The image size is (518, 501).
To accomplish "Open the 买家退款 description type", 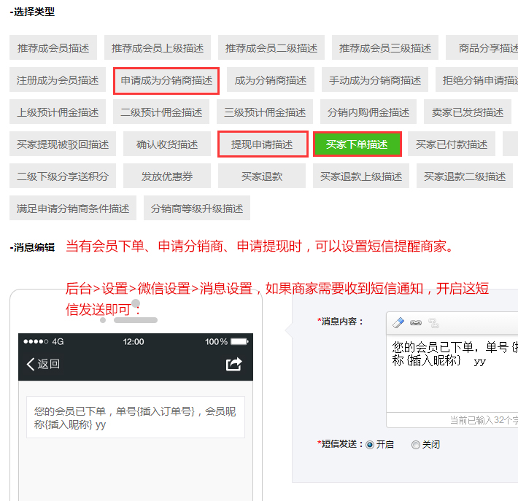I will click(262, 176).
